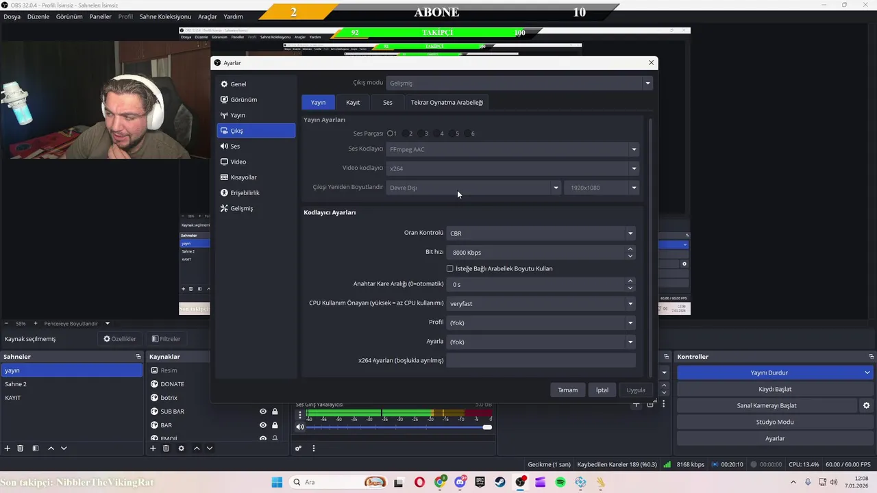Screen dimensions: 877x493
Task: Switch to Ses tab in output settings
Action: point(388,103)
